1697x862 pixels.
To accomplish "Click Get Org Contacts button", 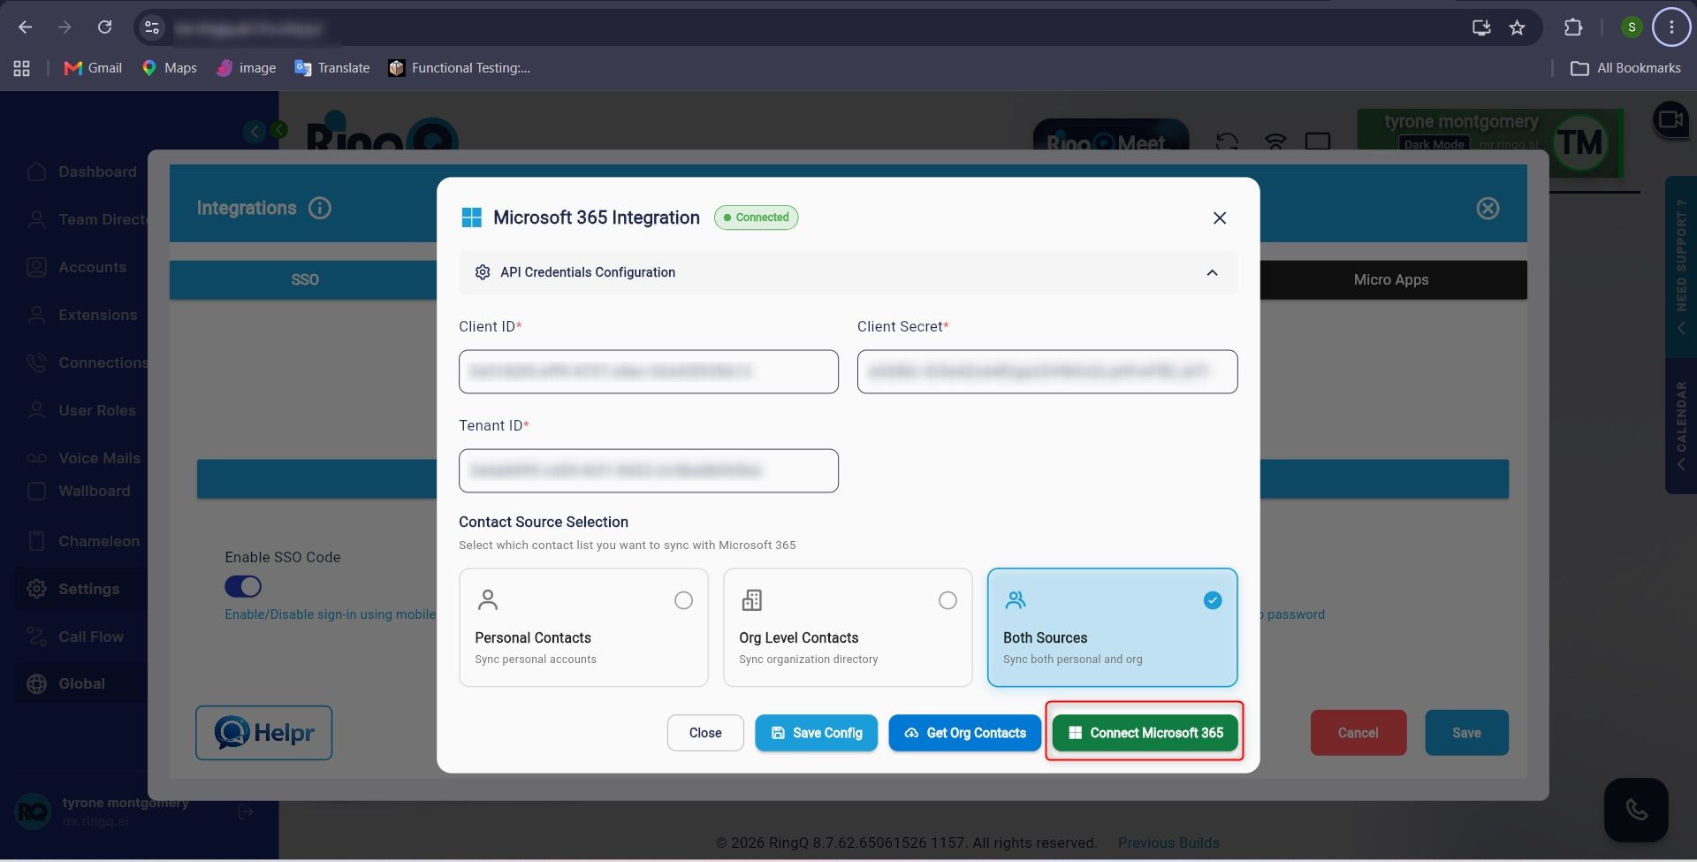I will (x=964, y=733).
